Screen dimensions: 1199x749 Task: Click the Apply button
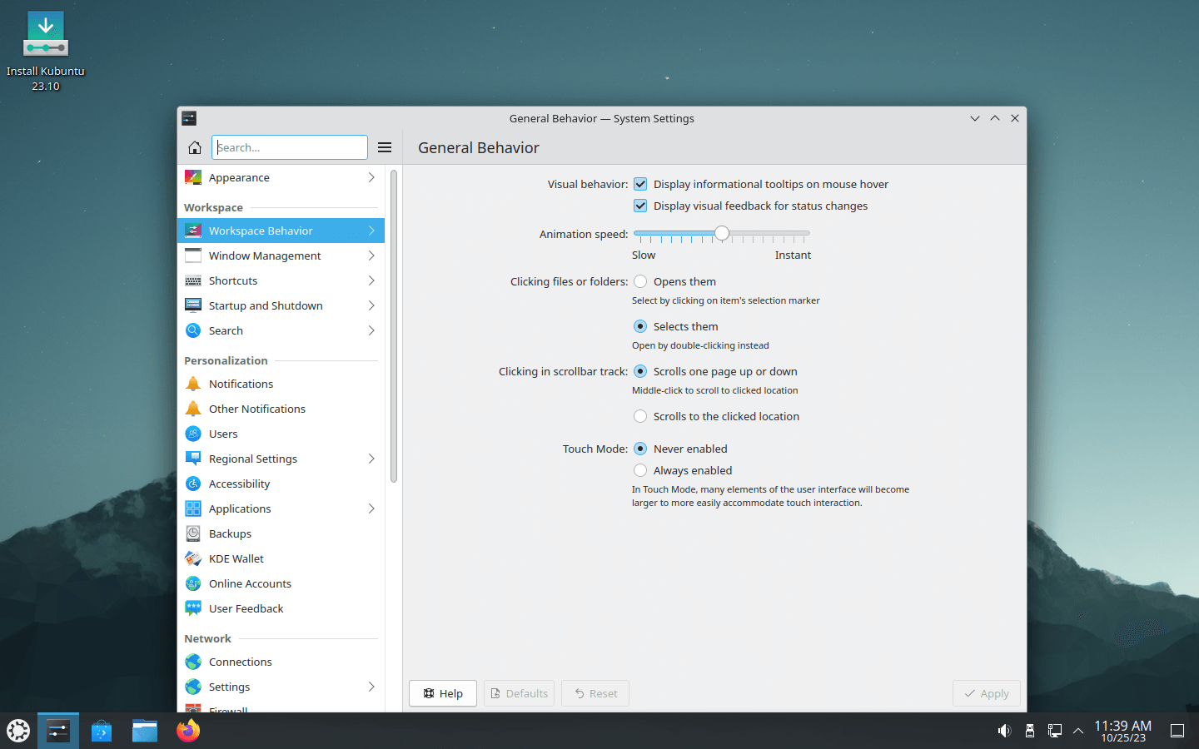tap(987, 693)
